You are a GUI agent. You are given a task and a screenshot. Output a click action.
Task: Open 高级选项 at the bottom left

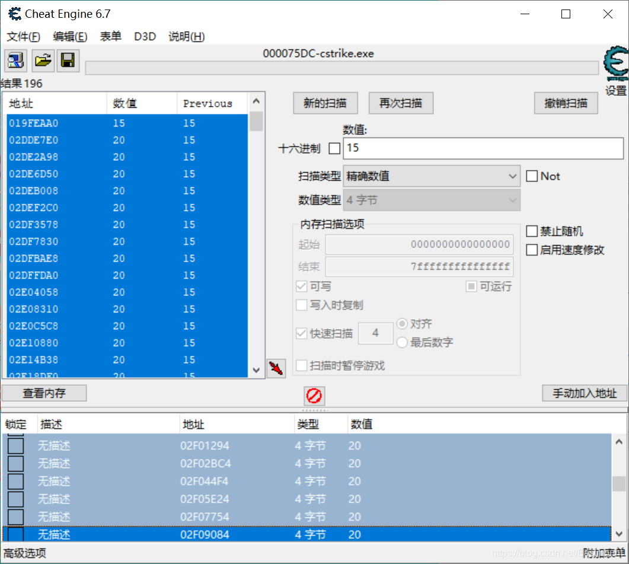(x=25, y=553)
